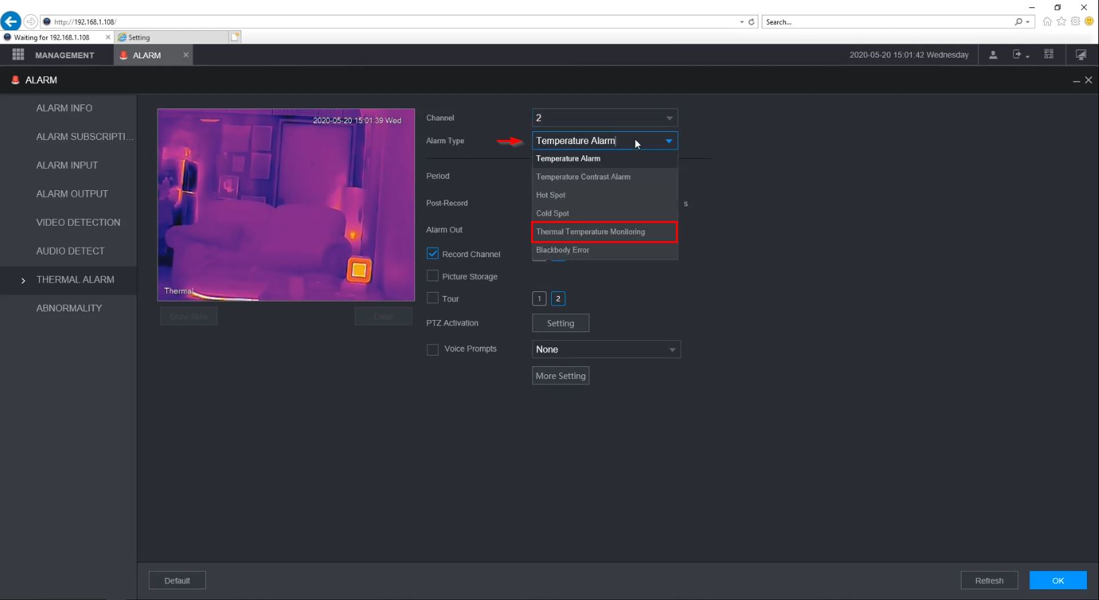Open VIDEO DETECTION in the sidebar
Screen dimensions: 1099x600
click(x=78, y=222)
